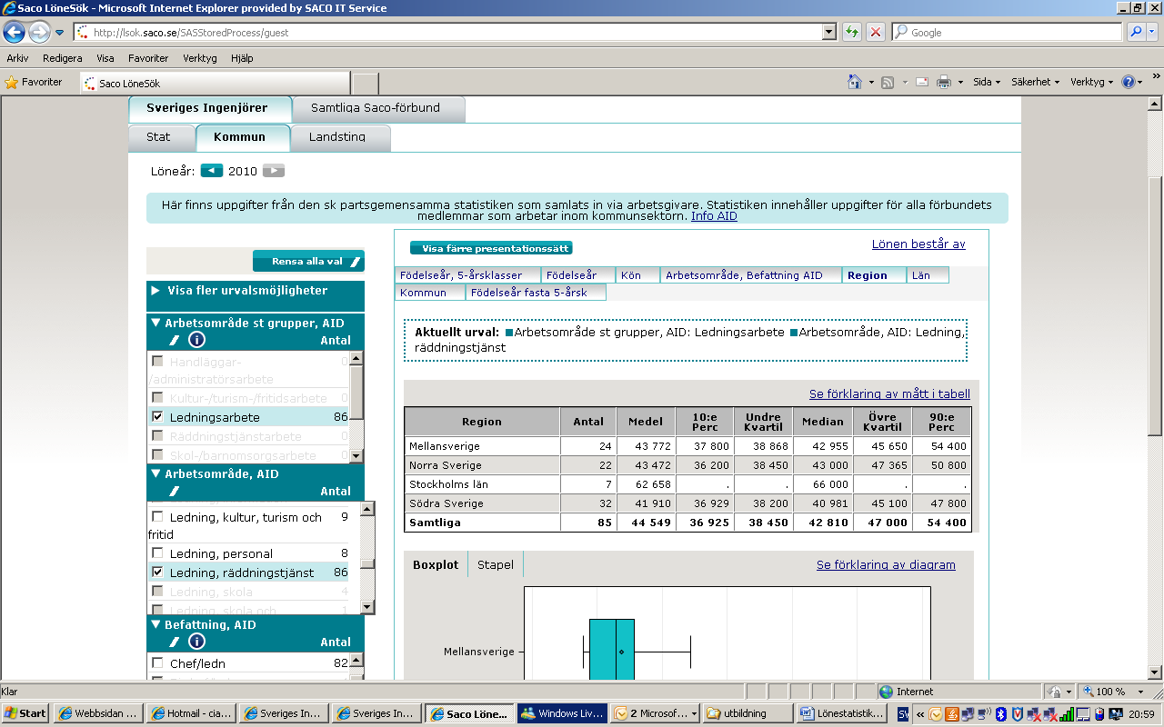
Task: Open Se förklaring av diagram link
Action: tap(886, 565)
